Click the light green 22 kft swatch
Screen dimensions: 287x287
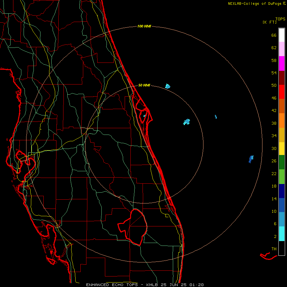pyautogui.click(x=282, y=177)
